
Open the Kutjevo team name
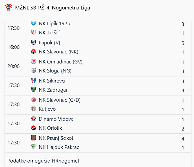tap(47, 109)
